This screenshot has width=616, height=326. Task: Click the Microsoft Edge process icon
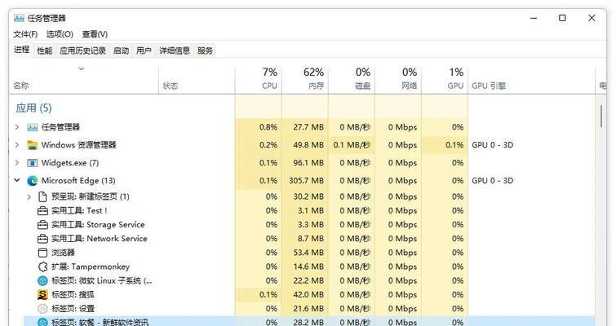pos(32,181)
